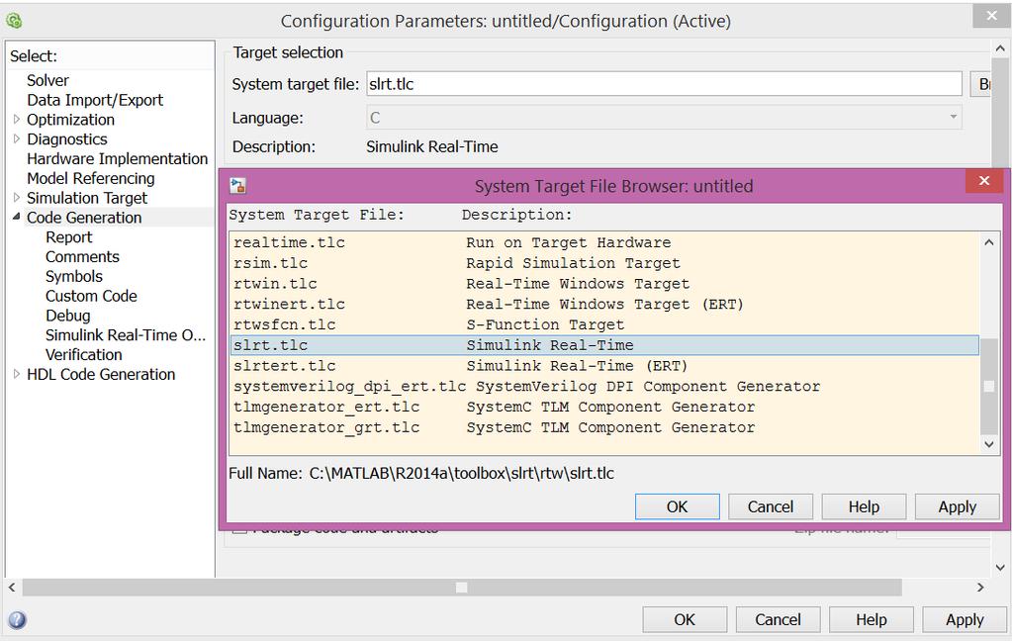The height and width of the screenshot is (641, 1012).
Task: Click Cancel in System Target File Browser
Action: [771, 506]
